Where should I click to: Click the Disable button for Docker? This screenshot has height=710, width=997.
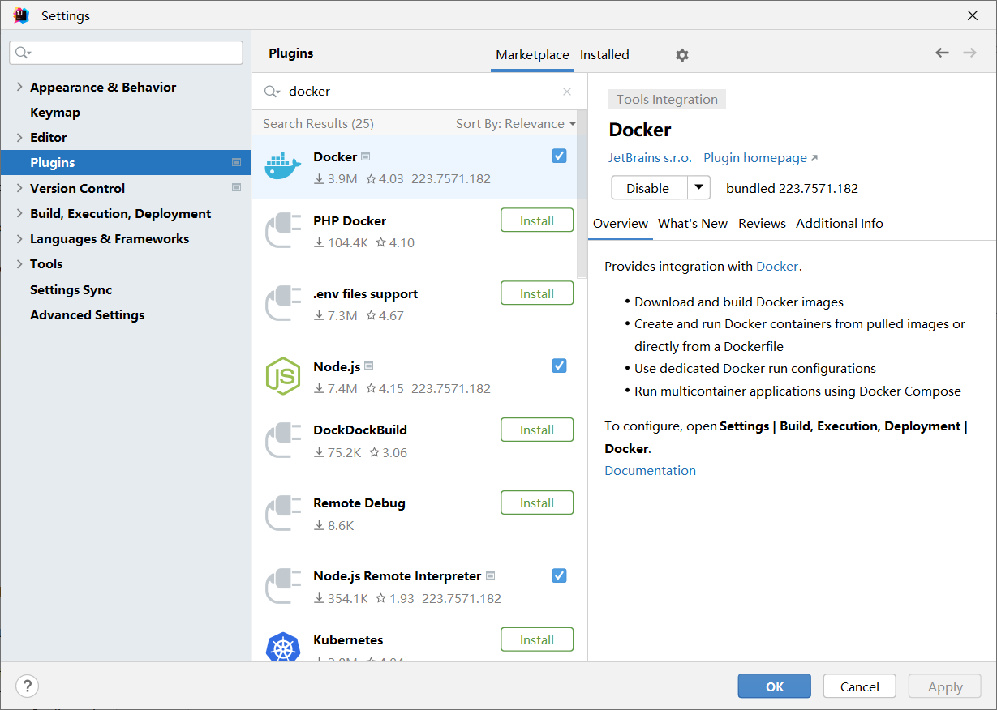(x=649, y=187)
